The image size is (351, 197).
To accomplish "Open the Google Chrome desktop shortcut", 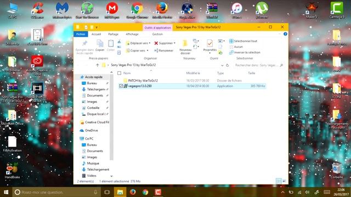I will (137, 10).
